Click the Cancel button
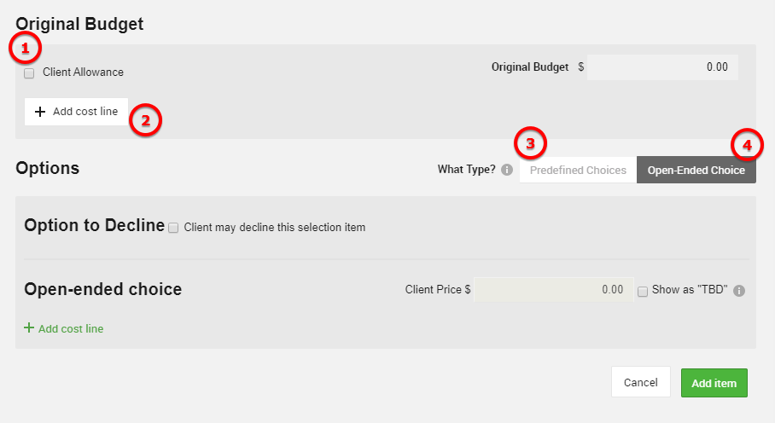This screenshot has height=423, width=775. click(640, 382)
